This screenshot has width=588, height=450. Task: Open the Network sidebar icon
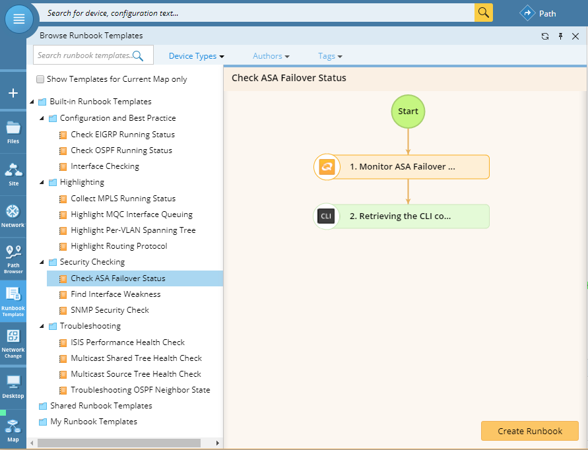(x=13, y=216)
